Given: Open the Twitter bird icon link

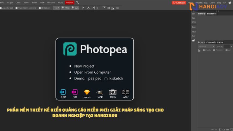Looking at the screenshot, I should click(230, 3).
